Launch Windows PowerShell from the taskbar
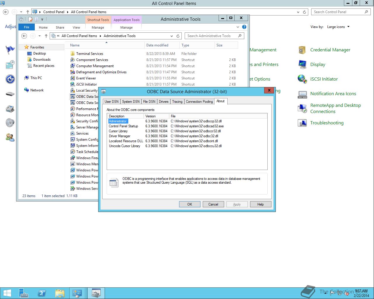The height and width of the screenshot is (299, 374). [41, 293]
